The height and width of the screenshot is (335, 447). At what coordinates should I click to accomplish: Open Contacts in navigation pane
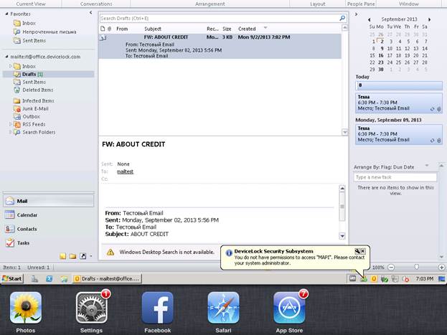tap(27, 229)
